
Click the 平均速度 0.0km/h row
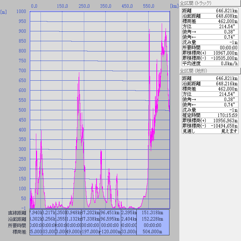click(x=210, y=63)
